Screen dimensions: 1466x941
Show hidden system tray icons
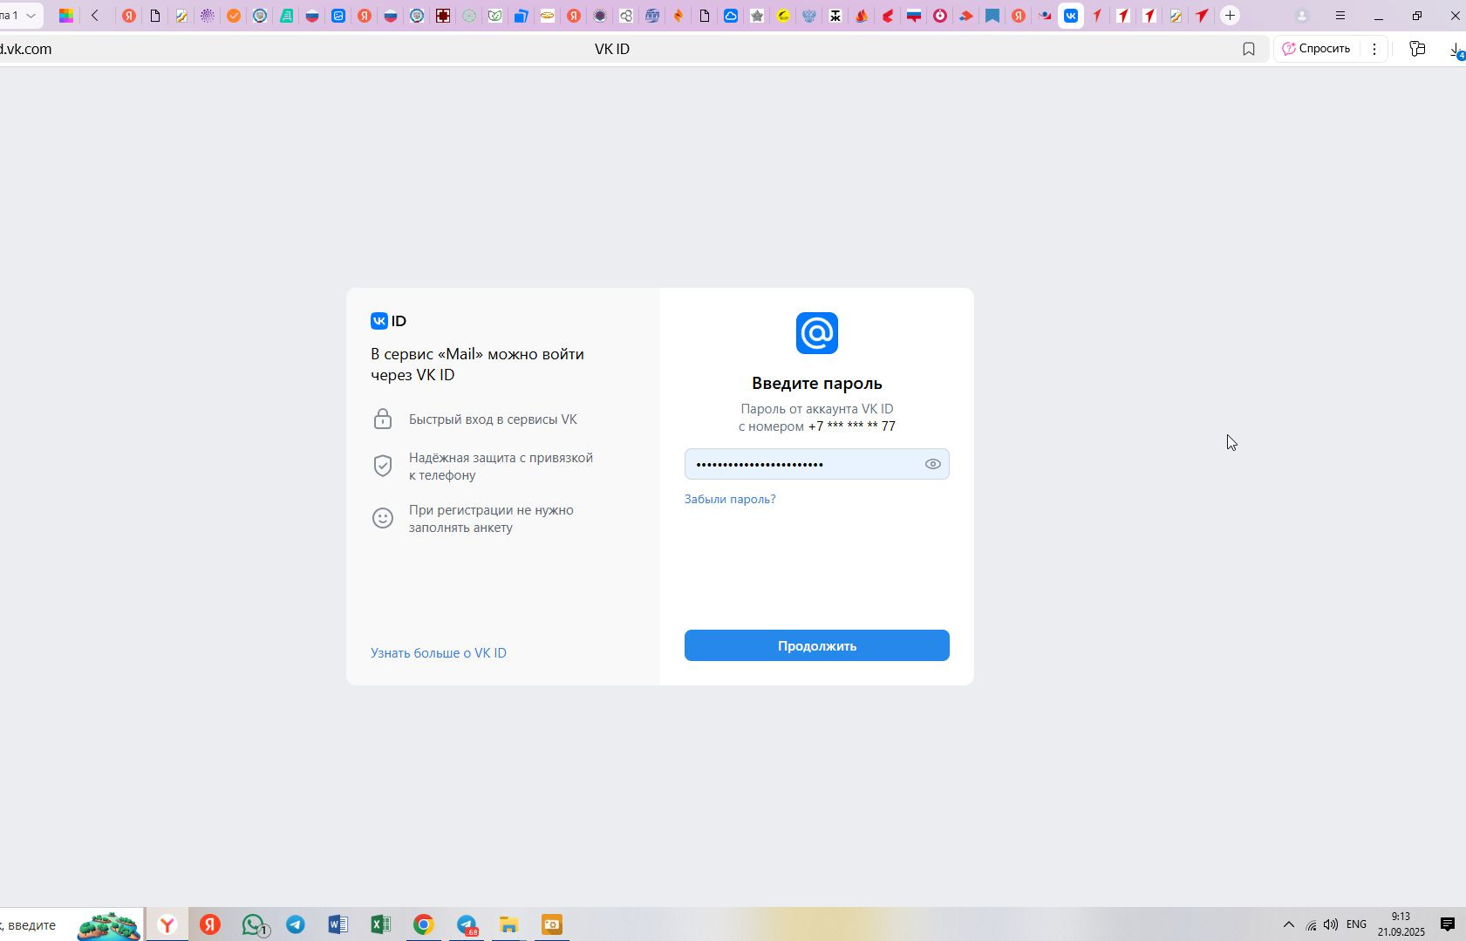[x=1288, y=924]
